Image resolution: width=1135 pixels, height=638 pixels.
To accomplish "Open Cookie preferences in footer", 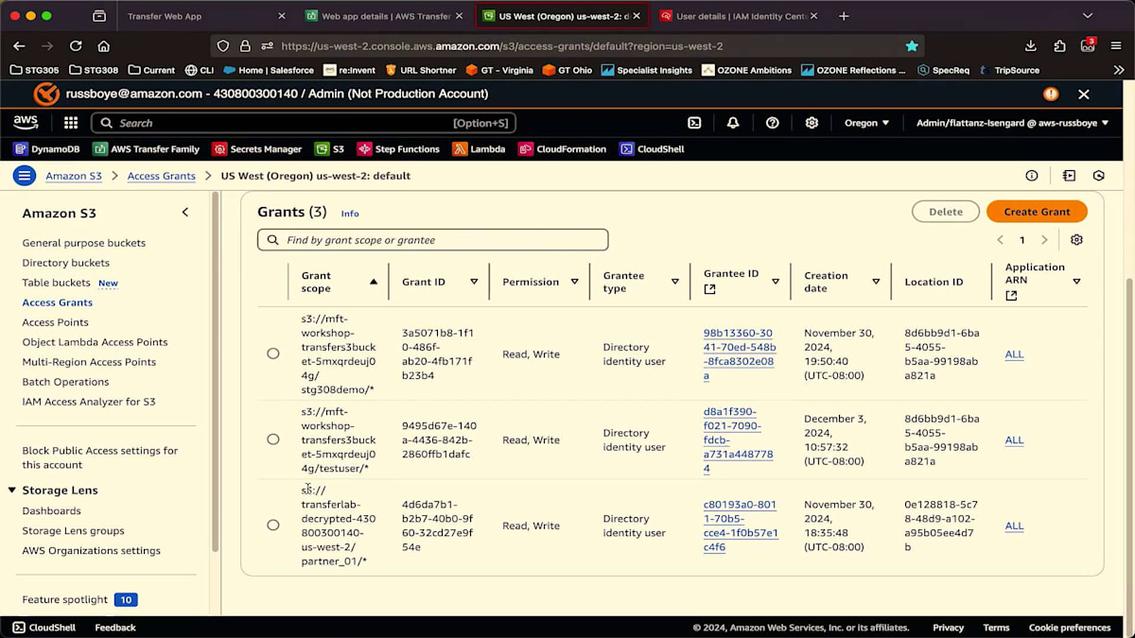I will tap(1070, 628).
